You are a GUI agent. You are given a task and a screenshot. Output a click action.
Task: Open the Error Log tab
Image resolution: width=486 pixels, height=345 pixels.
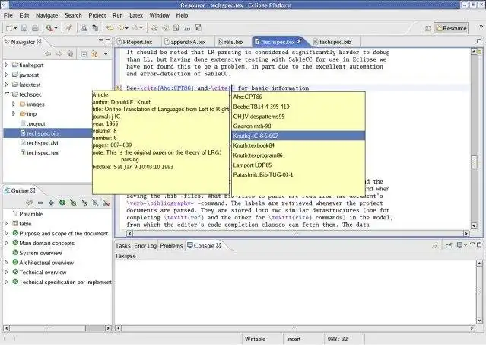pos(145,246)
